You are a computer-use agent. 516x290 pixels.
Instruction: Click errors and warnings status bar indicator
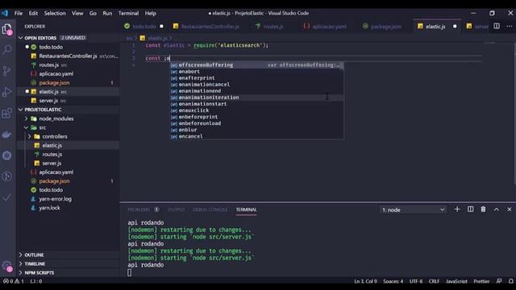click(14, 281)
